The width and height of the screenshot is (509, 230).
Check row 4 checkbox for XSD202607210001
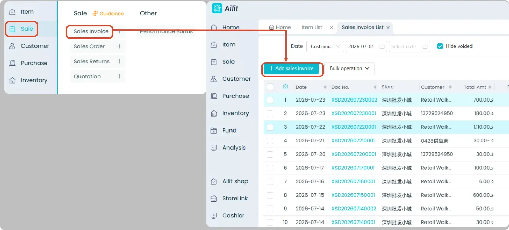tap(270, 141)
